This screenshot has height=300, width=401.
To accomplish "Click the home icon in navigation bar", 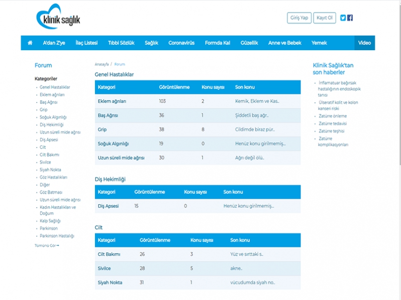I will (x=30, y=43).
